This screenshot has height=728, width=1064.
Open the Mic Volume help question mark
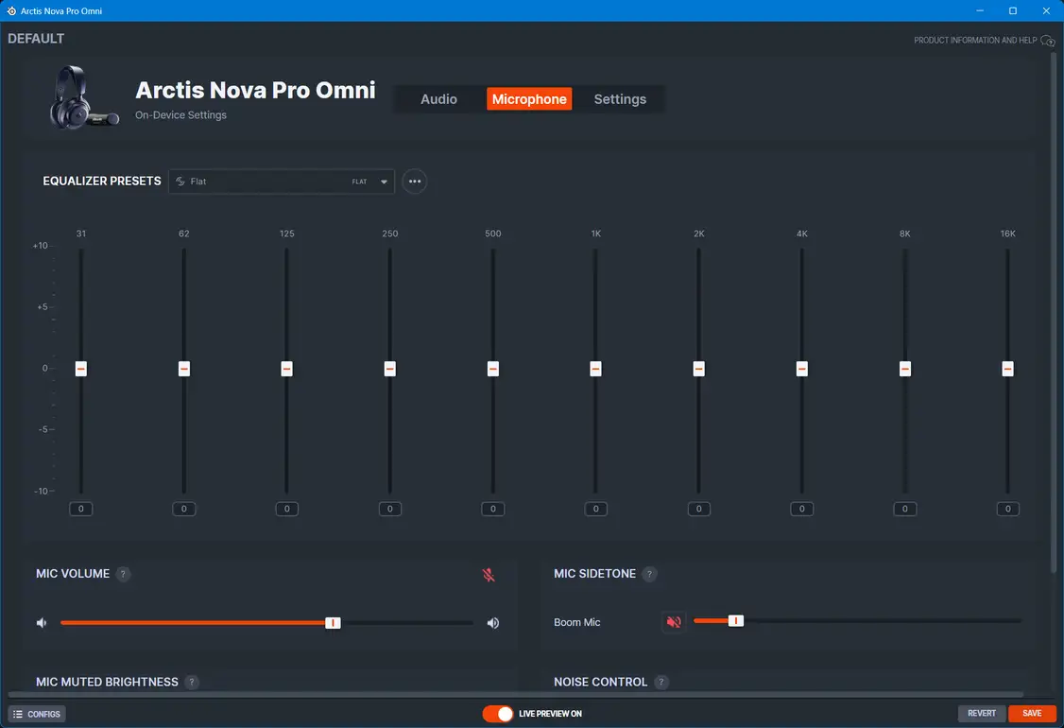coord(123,574)
